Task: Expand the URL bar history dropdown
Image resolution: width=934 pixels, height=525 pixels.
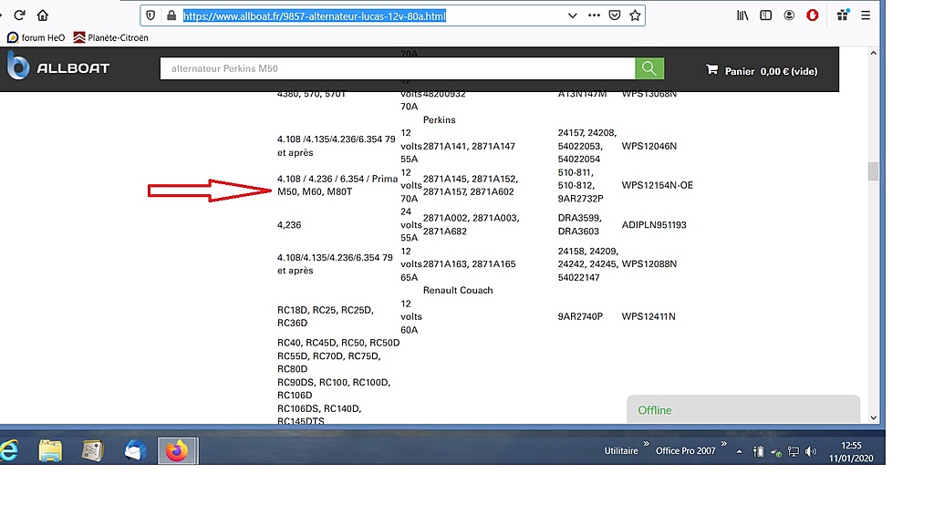Action: point(573,15)
